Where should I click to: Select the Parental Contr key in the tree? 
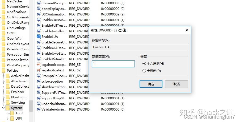coord(18,49)
